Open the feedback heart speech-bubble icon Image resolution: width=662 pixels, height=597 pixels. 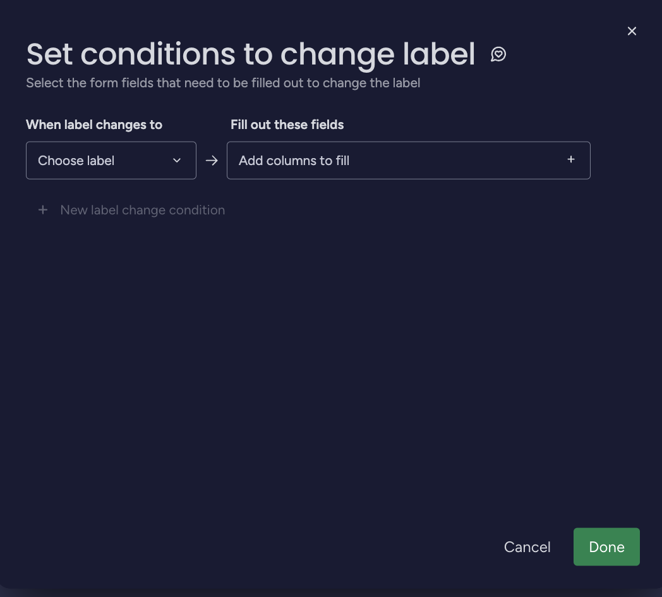coord(498,54)
